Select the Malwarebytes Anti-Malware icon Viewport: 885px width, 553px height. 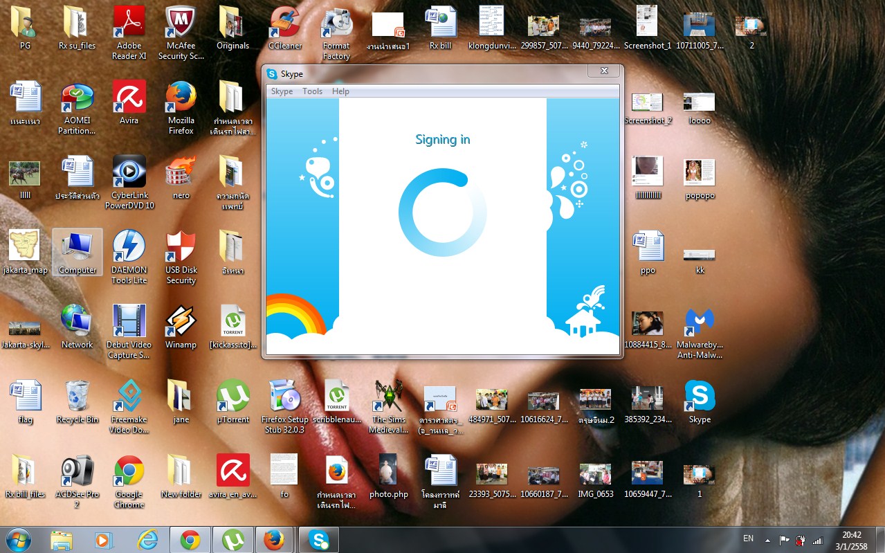tap(700, 332)
